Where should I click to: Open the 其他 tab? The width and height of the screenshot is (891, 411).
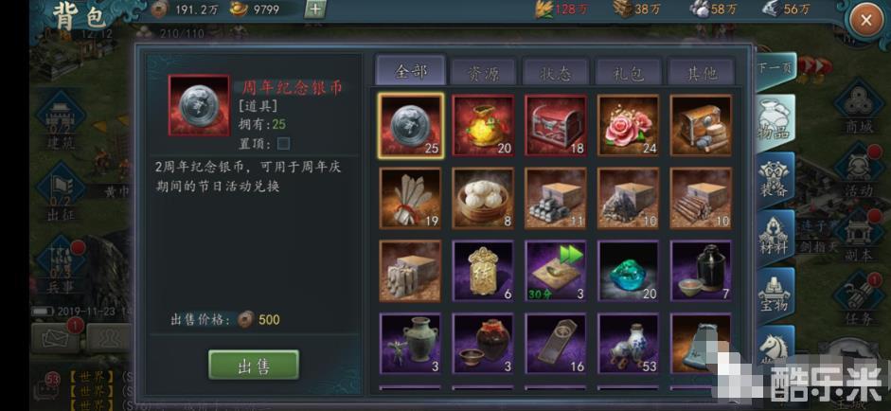[x=702, y=72]
